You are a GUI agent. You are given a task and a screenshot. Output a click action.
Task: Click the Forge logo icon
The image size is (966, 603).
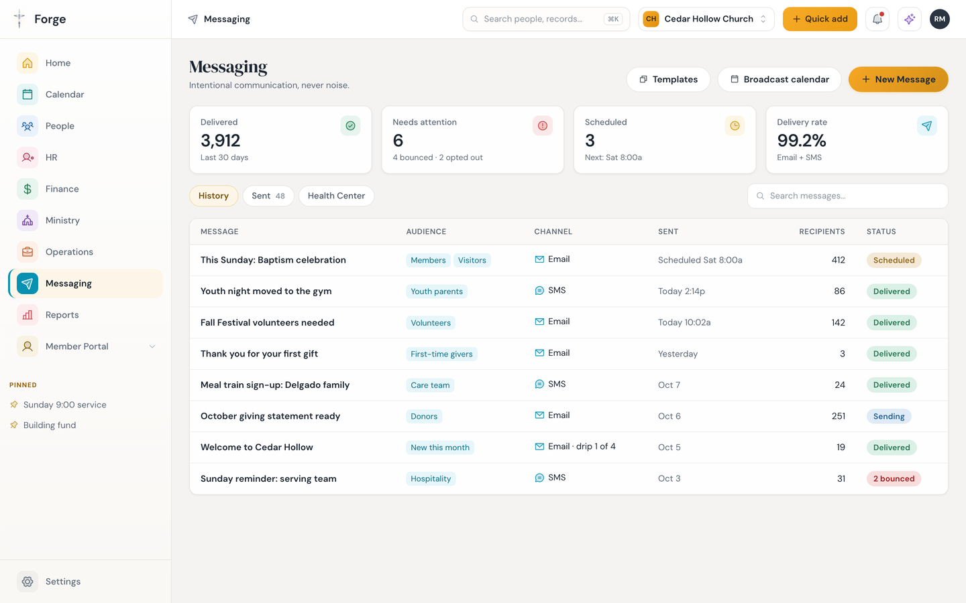pyautogui.click(x=19, y=19)
